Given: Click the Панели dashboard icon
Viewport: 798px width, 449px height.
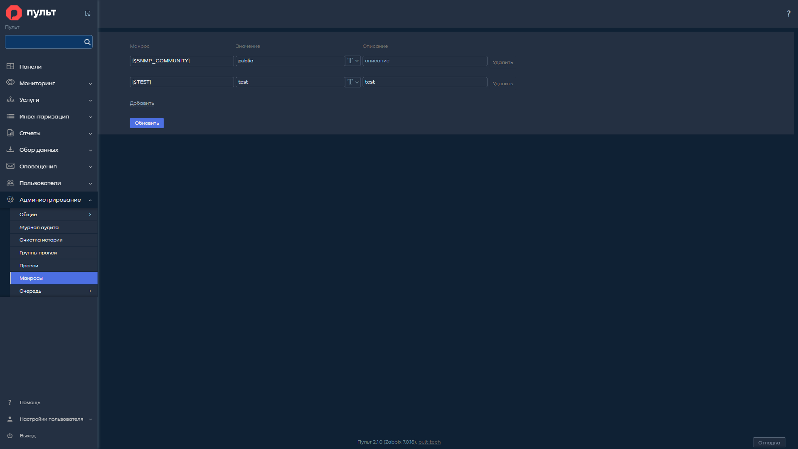Looking at the screenshot, I should click(x=10, y=67).
